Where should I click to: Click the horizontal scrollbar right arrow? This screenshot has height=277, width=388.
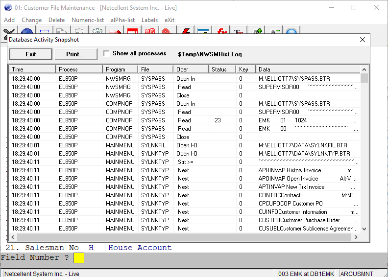click(x=356, y=237)
